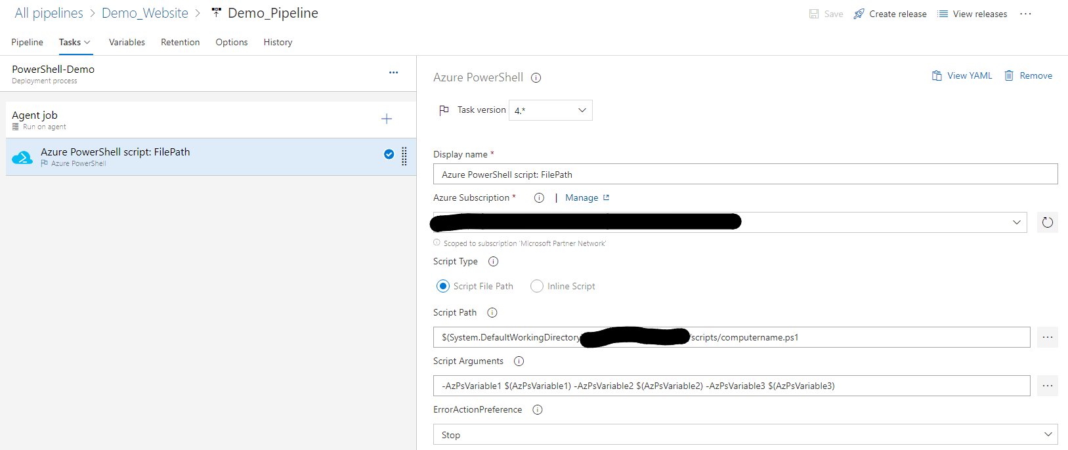Browse for Script Path using ellipsis button
The width and height of the screenshot is (1068, 450).
point(1047,337)
